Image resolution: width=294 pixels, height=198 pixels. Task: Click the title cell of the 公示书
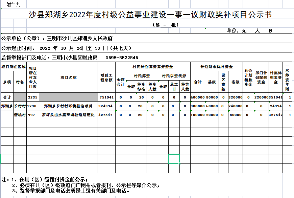[x=150, y=15]
